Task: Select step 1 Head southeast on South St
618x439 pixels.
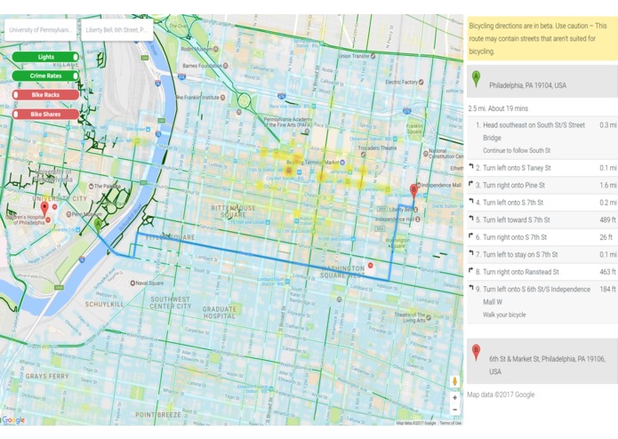Action: click(x=542, y=138)
